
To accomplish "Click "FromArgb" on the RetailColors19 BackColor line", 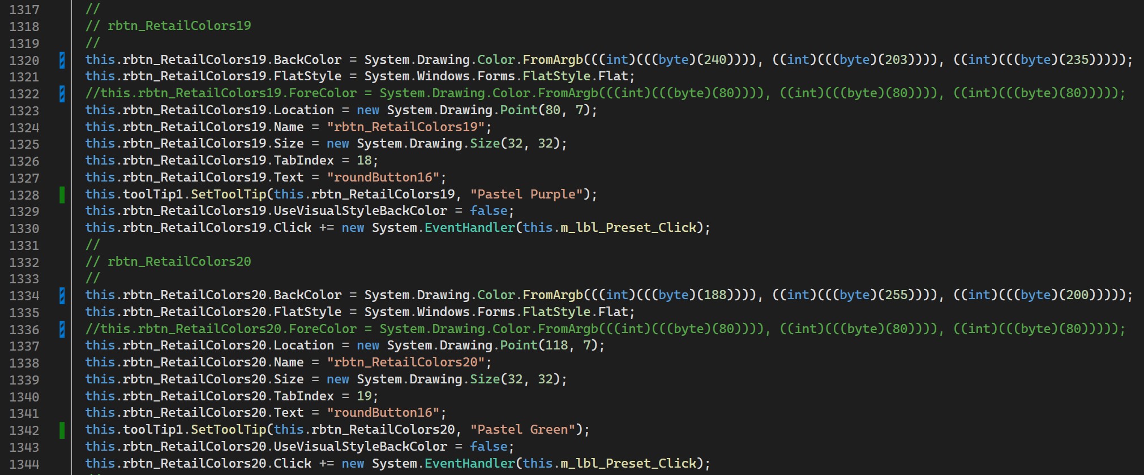I will pos(552,60).
